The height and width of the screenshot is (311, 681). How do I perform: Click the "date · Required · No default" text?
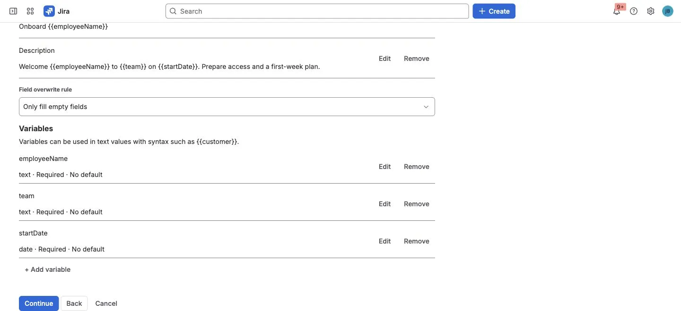(61, 249)
